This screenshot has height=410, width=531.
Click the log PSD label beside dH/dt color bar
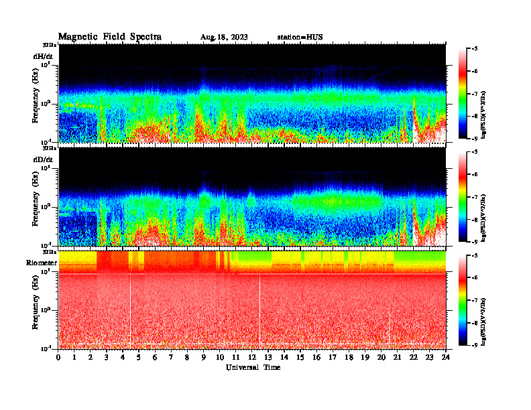(x=484, y=115)
